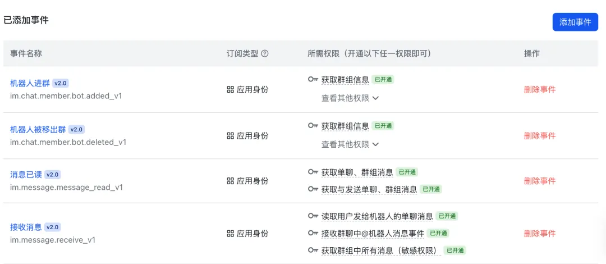This screenshot has width=606, height=264.
Task: Delete the 机器人进群 event
Action: point(539,89)
